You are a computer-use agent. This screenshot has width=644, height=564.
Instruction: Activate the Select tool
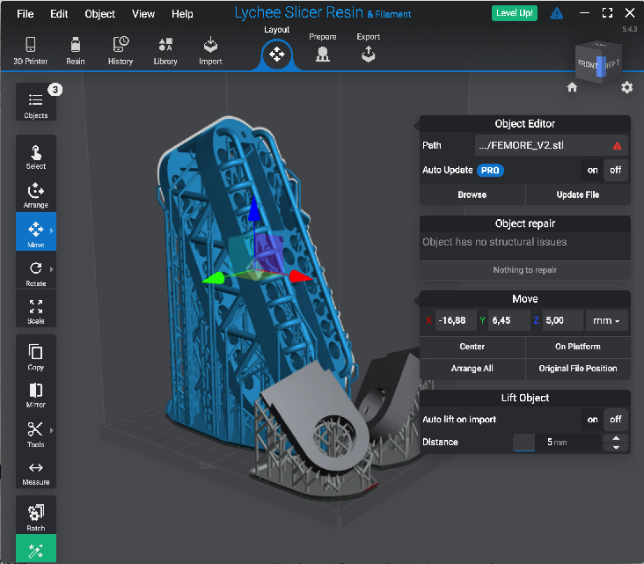tap(36, 157)
